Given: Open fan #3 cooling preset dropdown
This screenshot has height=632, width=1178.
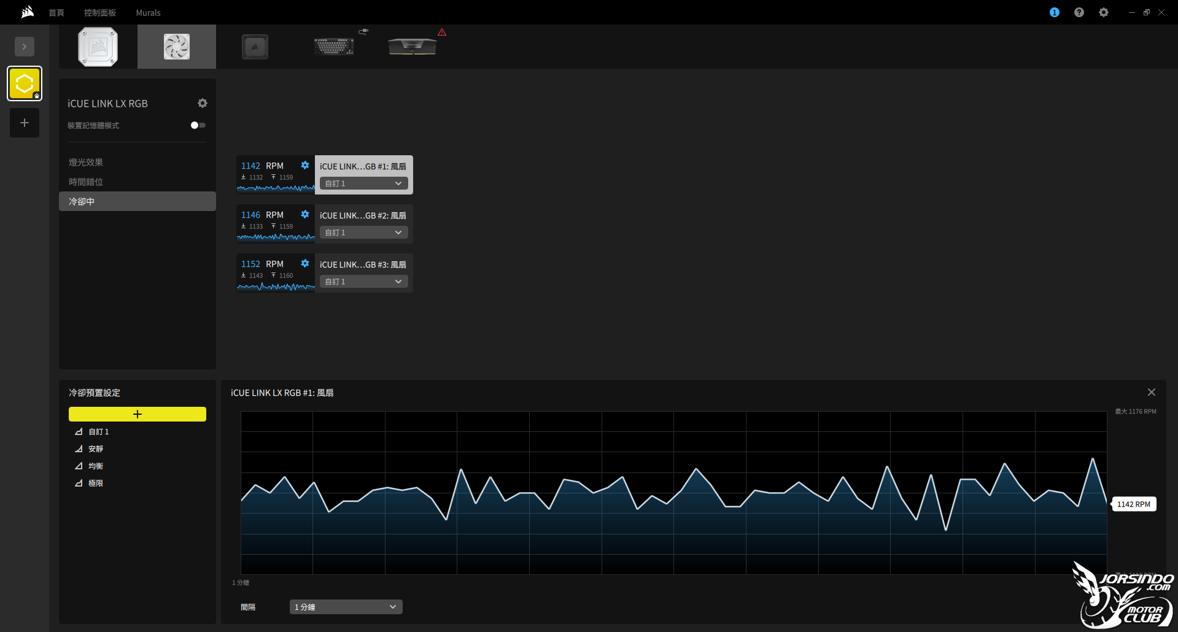Looking at the screenshot, I should point(363,282).
